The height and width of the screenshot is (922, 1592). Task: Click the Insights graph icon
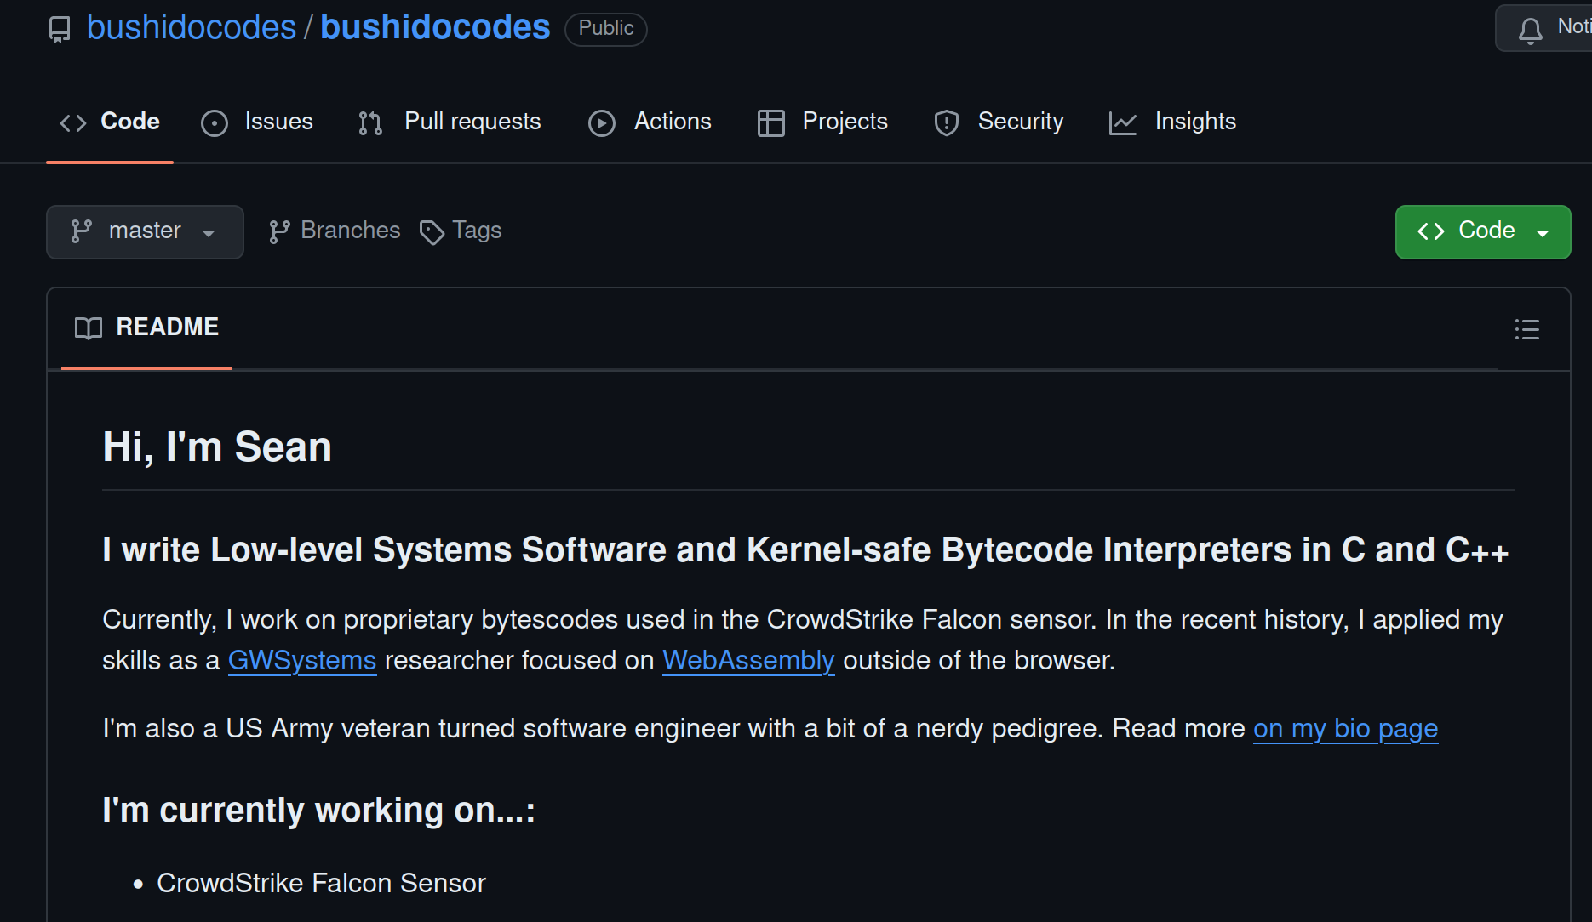tap(1123, 123)
